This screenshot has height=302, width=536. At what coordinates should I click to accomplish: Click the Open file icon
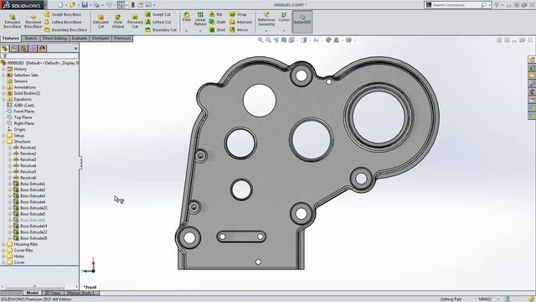pos(72,5)
